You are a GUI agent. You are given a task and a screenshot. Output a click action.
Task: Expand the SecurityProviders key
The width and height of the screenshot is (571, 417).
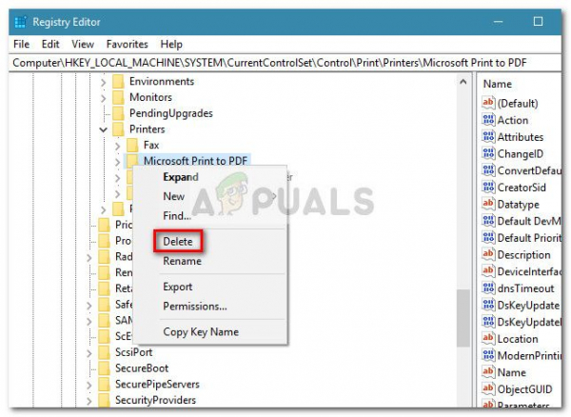89,401
